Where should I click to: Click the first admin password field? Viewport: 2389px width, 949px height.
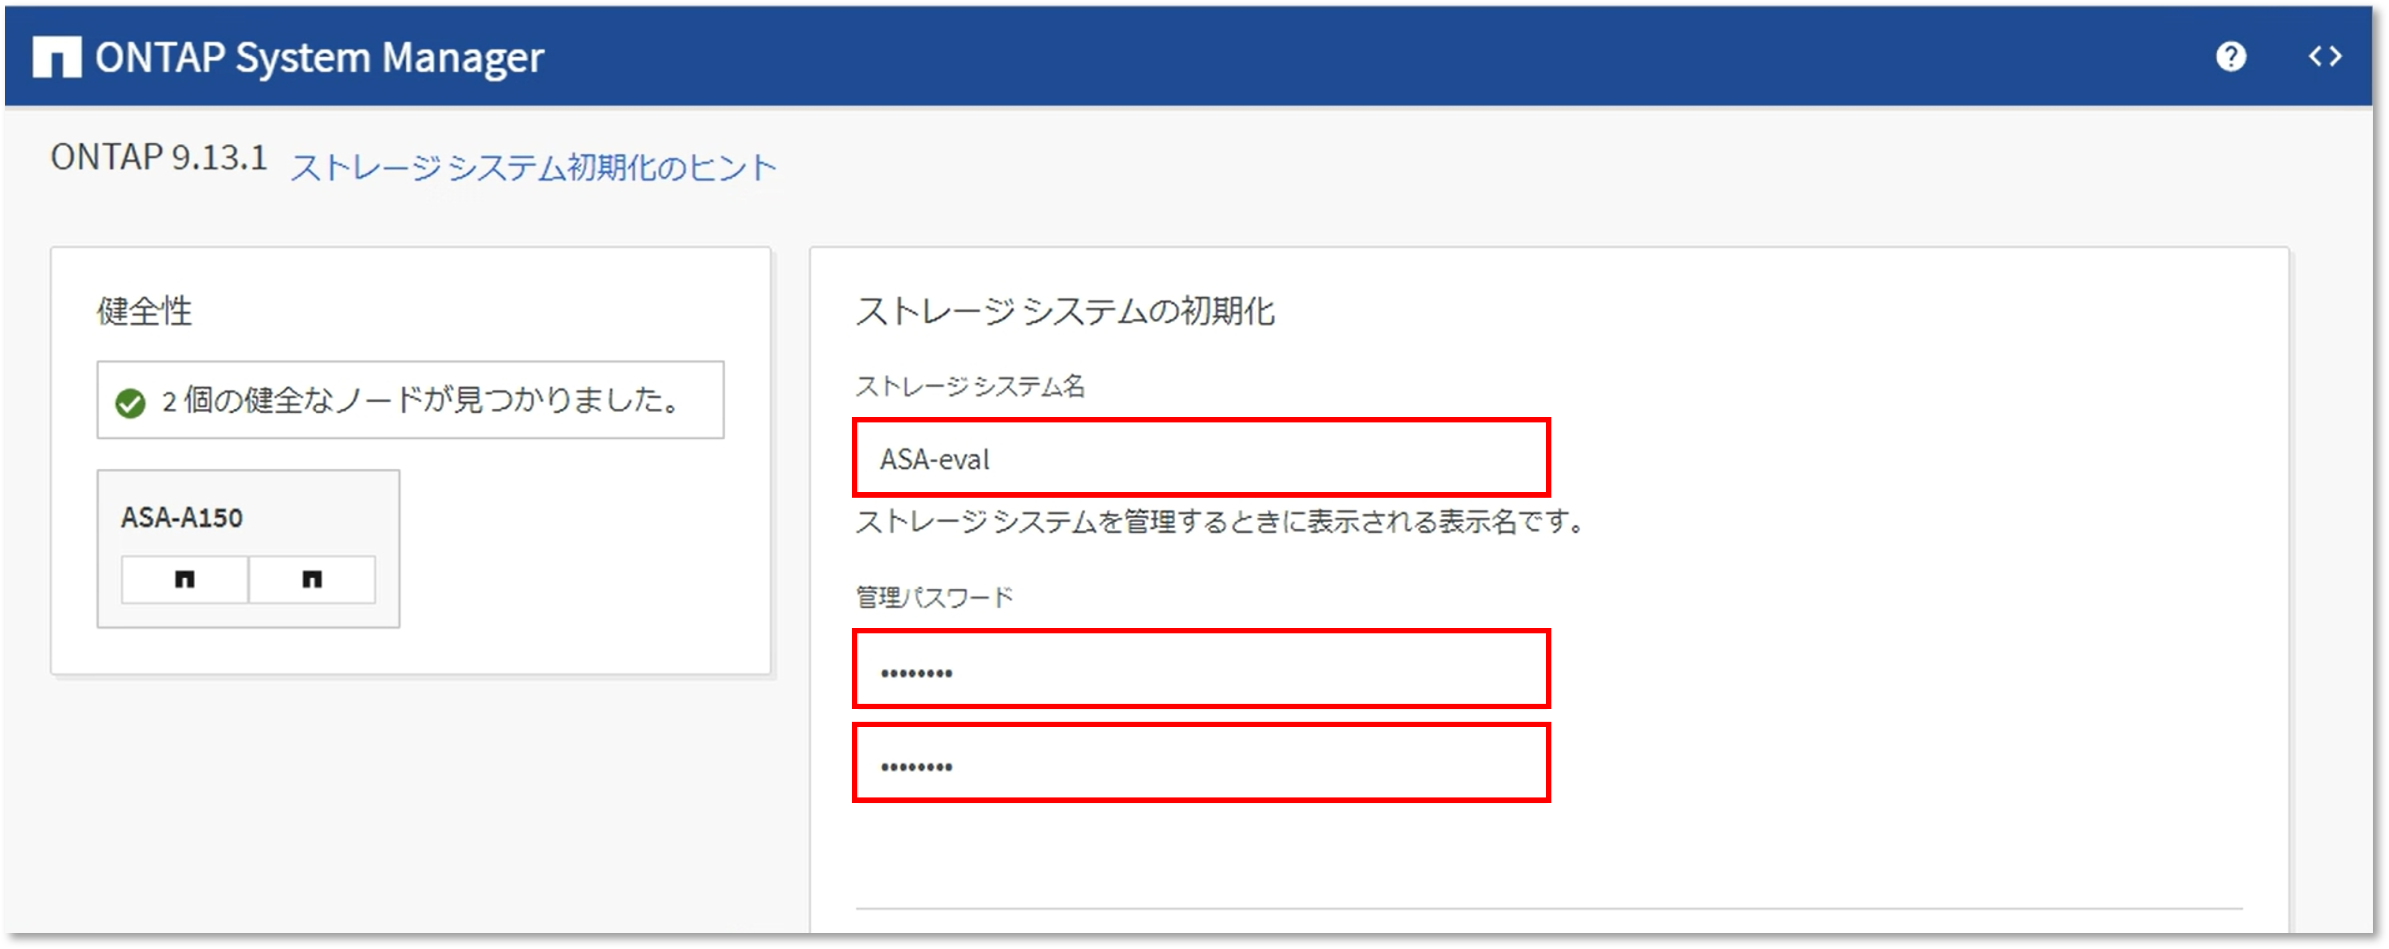coord(1201,669)
